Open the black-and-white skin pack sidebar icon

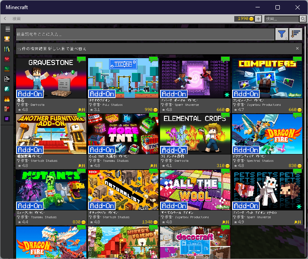coord(7,79)
